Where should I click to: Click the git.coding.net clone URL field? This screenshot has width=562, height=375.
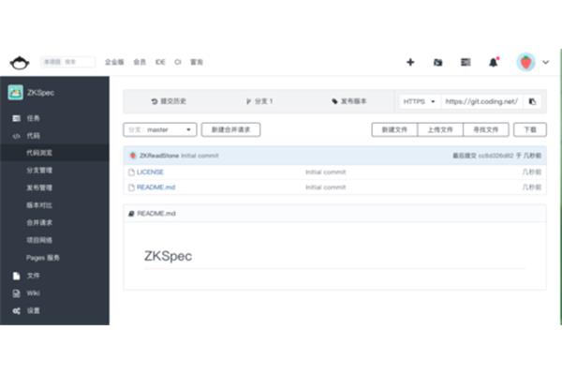pos(481,101)
